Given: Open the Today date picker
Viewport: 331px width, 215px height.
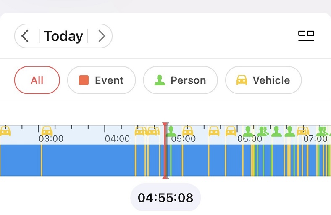Looking at the screenshot, I should point(63,36).
